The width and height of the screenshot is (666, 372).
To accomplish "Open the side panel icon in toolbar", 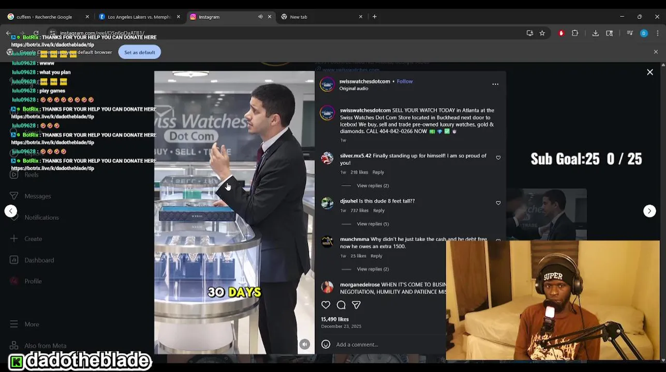I will (x=610, y=33).
